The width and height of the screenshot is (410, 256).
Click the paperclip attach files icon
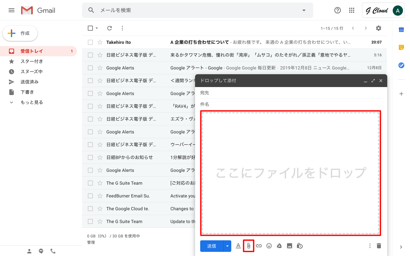248,246
